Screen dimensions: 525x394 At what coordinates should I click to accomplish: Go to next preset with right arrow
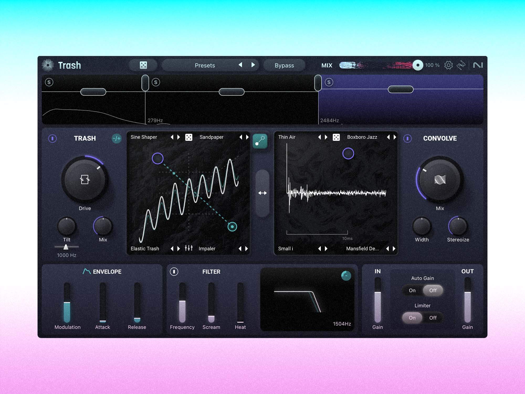pyautogui.click(x=253, y=65)
